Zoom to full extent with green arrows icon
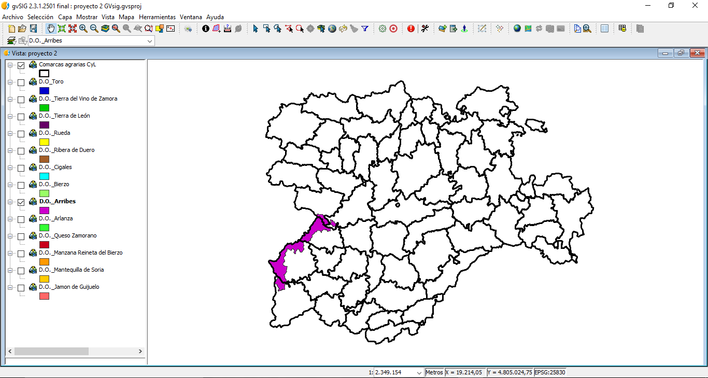 pyautogui.click(x=62, y=29)
